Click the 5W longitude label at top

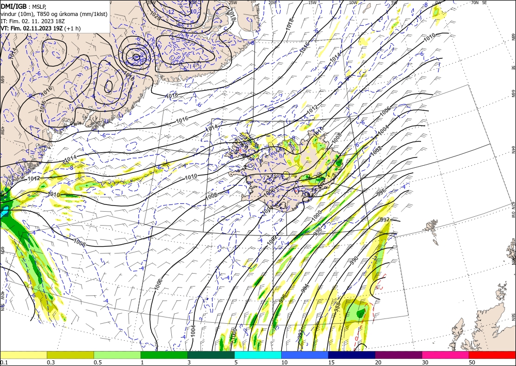click(x=394, y=2)
